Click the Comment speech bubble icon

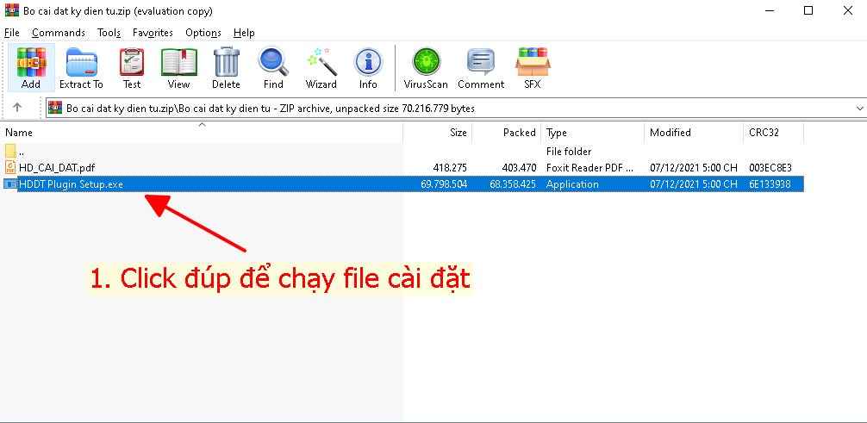[481, 67]
